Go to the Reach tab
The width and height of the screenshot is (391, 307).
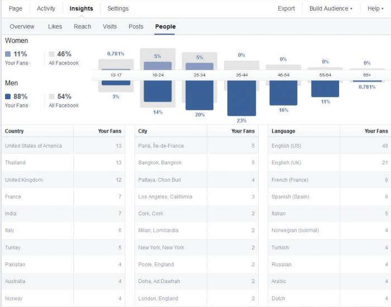(x=82, y=27)
